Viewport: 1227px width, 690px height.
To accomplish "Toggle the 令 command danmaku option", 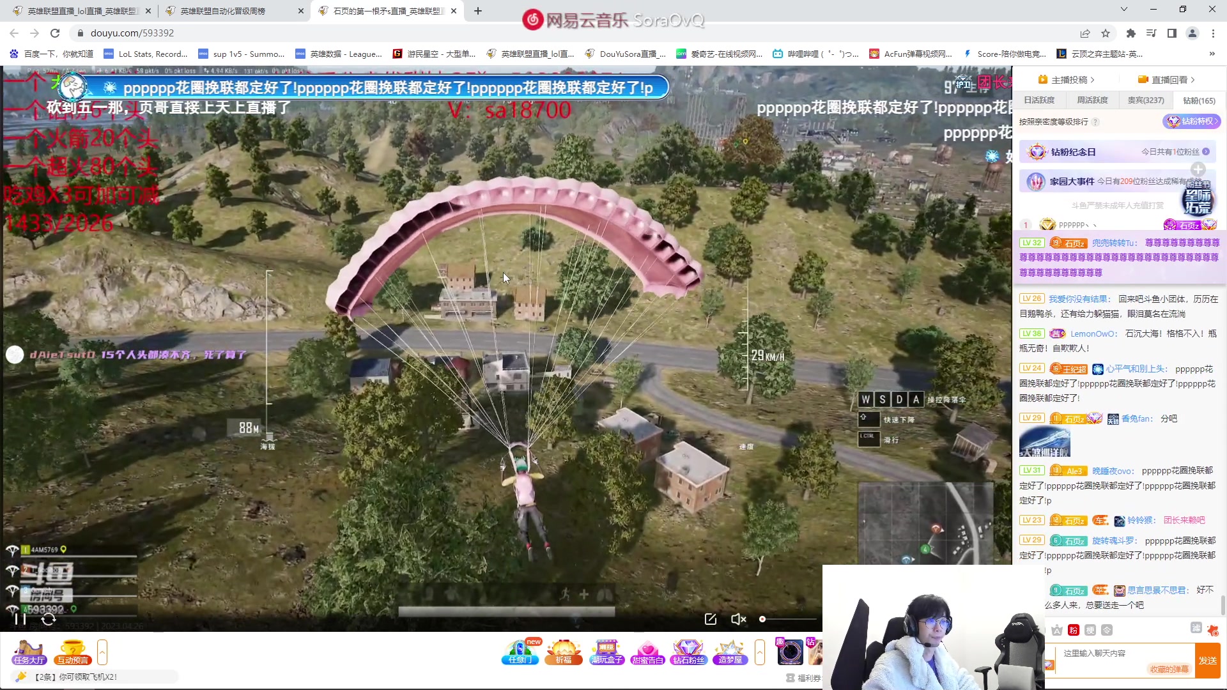I will coord(1107,631).
